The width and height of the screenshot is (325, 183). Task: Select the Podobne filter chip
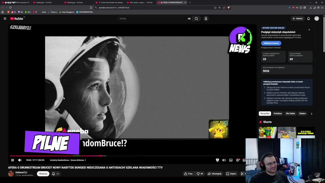278,113
